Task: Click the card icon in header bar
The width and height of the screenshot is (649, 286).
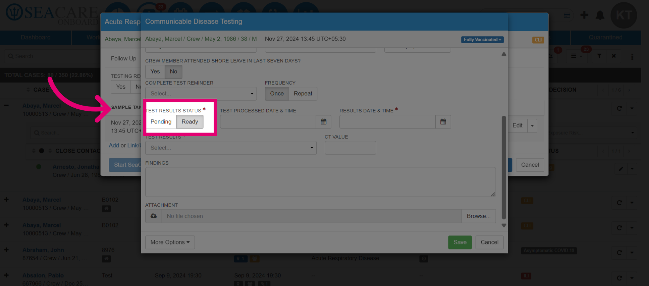Action: (x=567, y=15)
